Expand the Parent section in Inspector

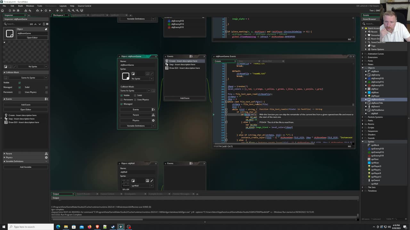tap(4, 154)
